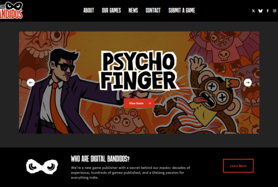Click the Who Are Digital Bandidos heading
The width and height of the screenshot is (278, 187).
pos(100,159)
